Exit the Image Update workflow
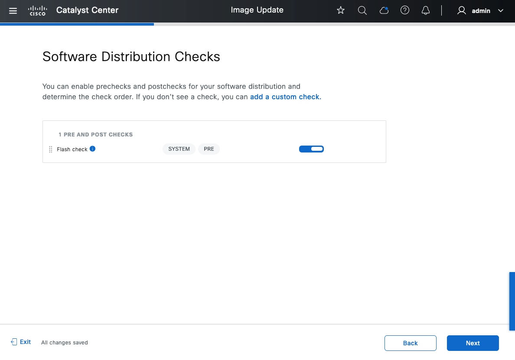This screenshot has width=515, height=360. click(21, 342)
